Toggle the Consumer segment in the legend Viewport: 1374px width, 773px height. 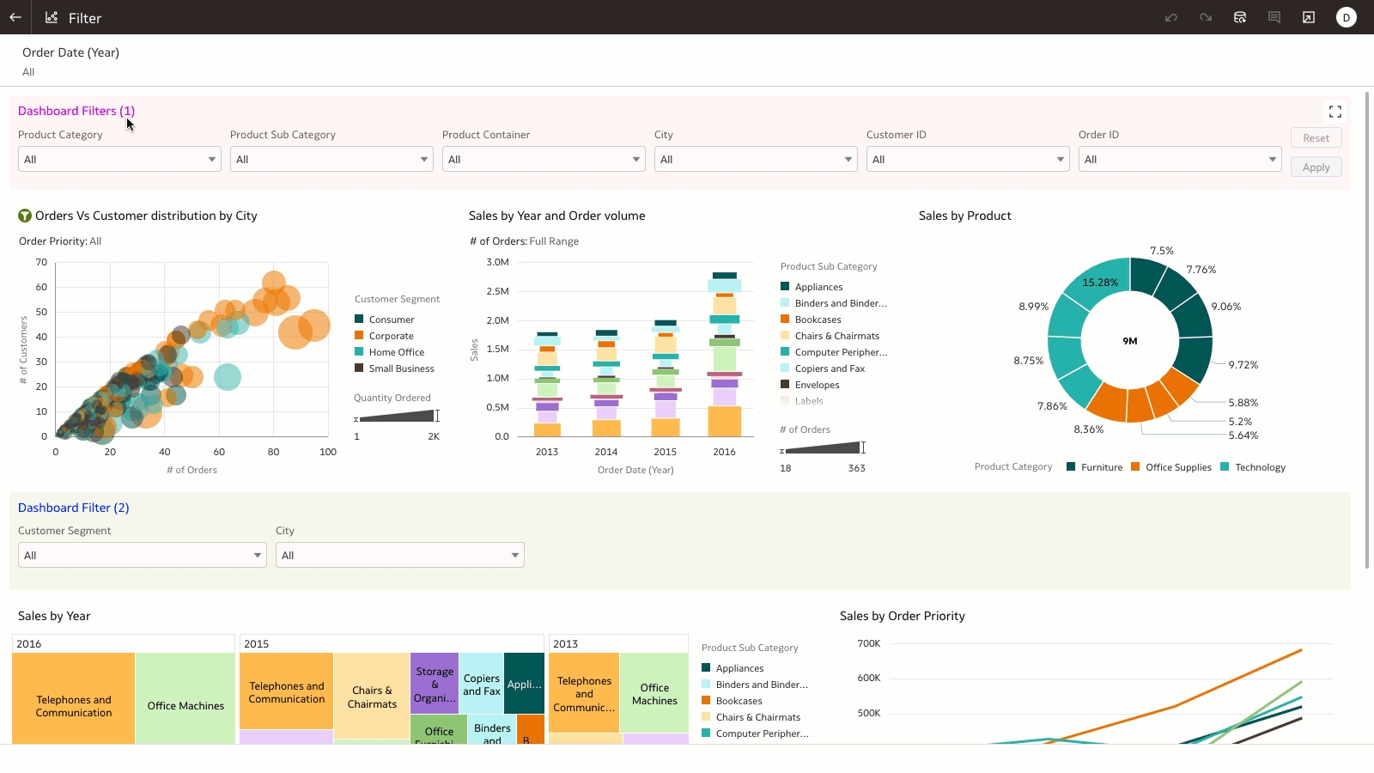pyautogui.click(x=386, y=319)
